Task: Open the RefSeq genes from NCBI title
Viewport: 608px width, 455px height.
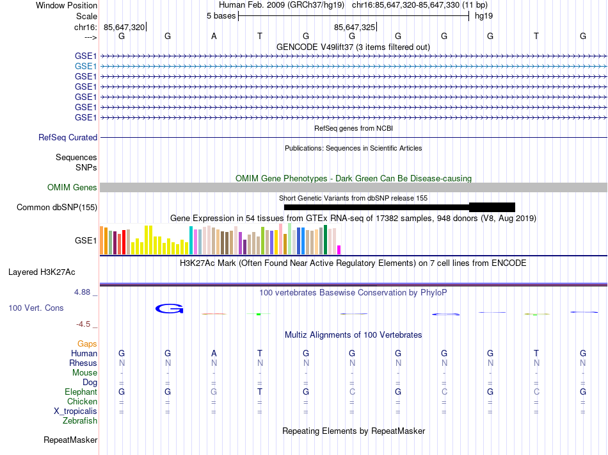Action: point(353,128)
